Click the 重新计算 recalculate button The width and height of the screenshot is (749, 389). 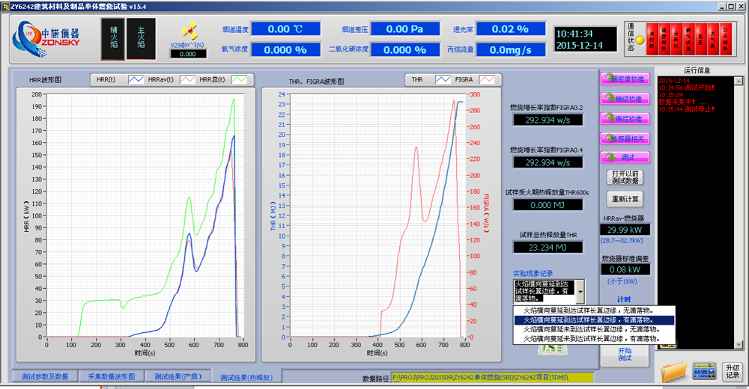click(625, 199)
